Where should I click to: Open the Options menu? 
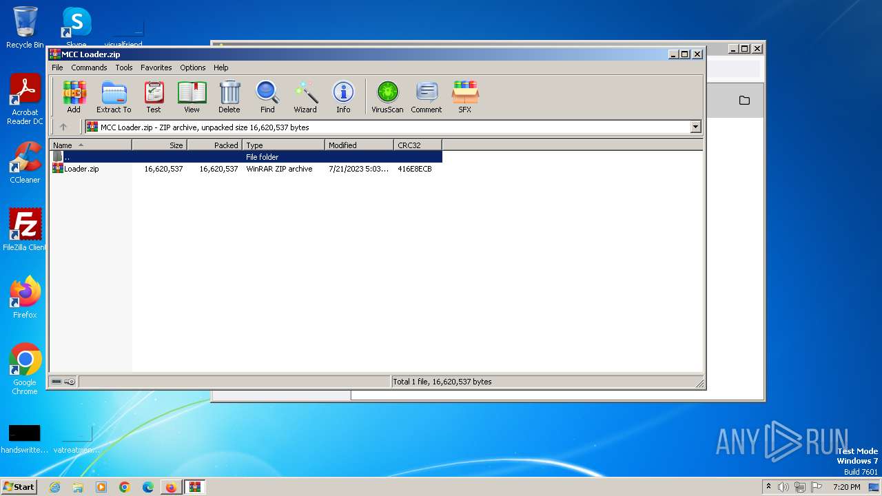click(x=193, y=68)
